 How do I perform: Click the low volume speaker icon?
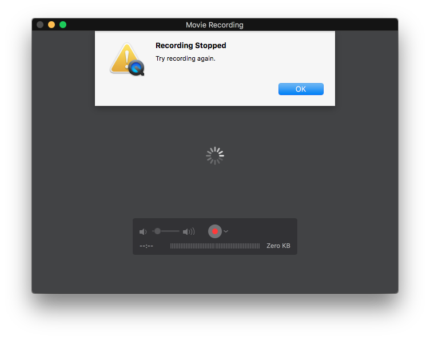point(143,231)
